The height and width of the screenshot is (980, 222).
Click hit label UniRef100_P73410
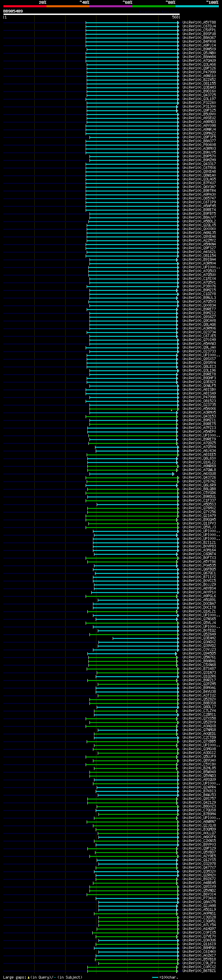(199, 898)
